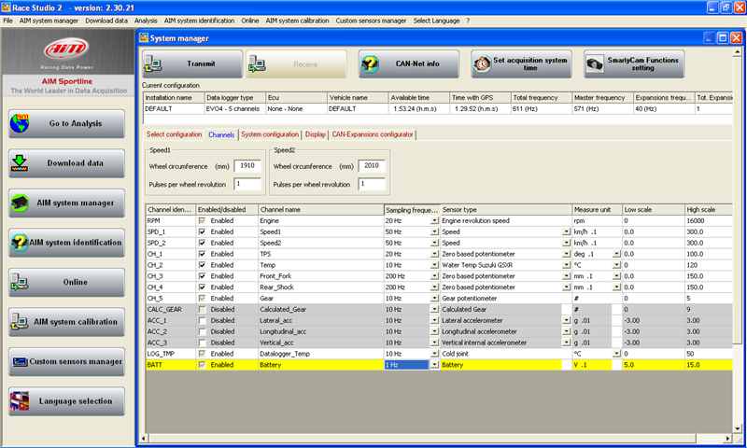Open the Select Language menu

click(436, 21)
